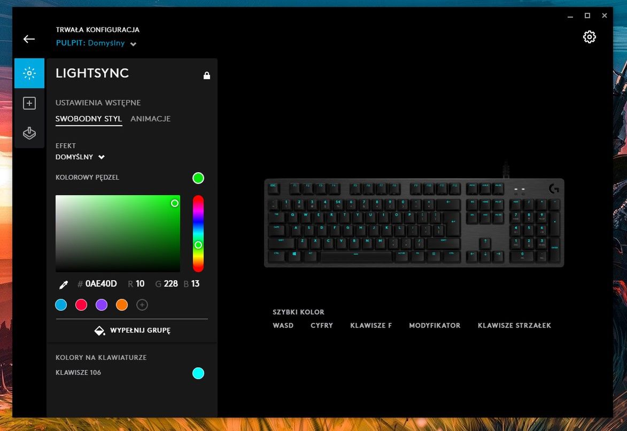Expand the EFEKT Domyślny dropdown

(80, 157)
